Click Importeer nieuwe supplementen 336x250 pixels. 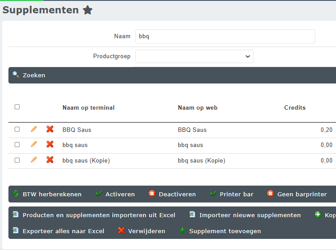[x=249, y=215]
